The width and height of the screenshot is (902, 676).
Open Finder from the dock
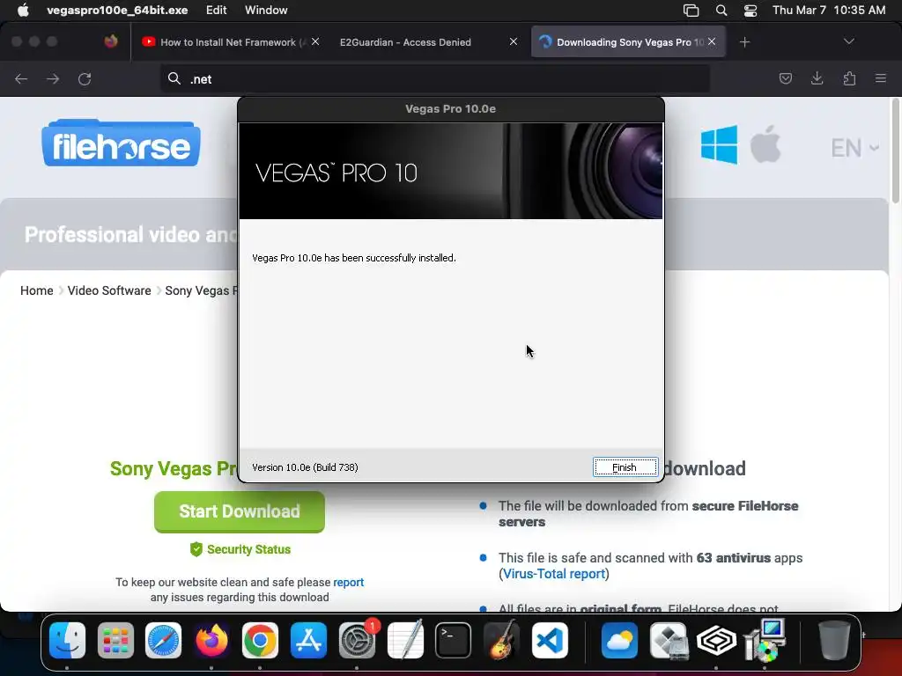(67, 641)
